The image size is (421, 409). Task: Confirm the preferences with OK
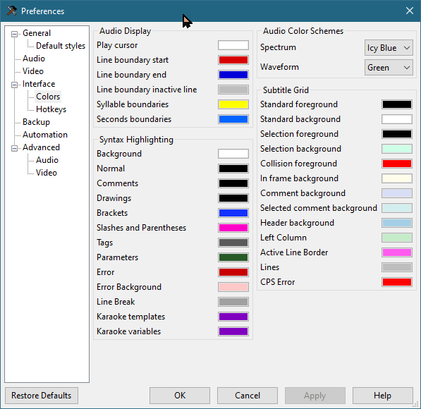pos(180,396)
